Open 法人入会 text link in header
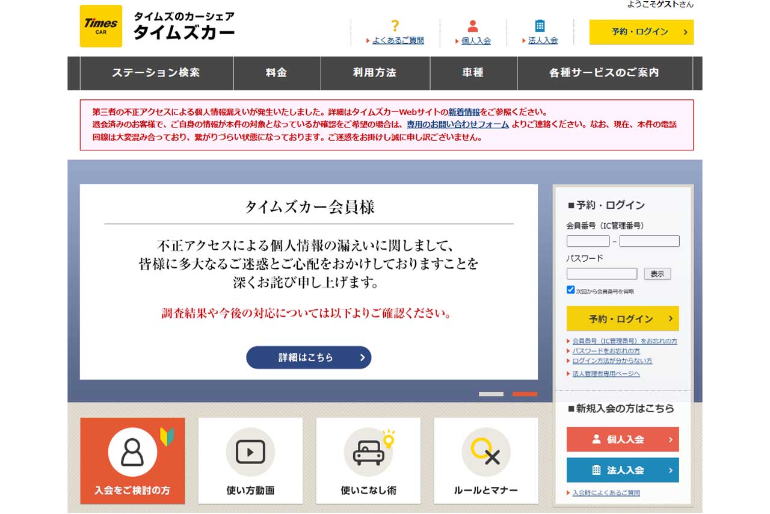Image resolution: width=770 pixels, height=514 pixels. (543, 41)
